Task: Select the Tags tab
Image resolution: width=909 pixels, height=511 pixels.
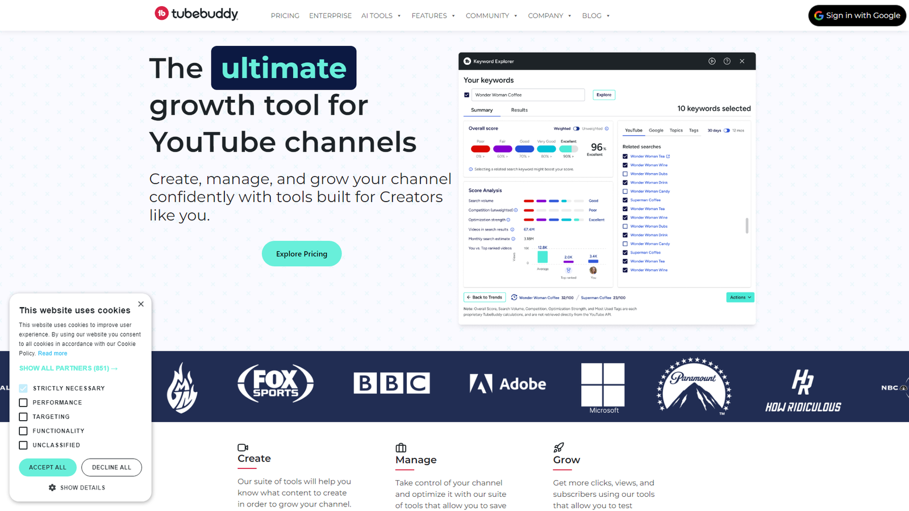Action: (x=694, y=131)
